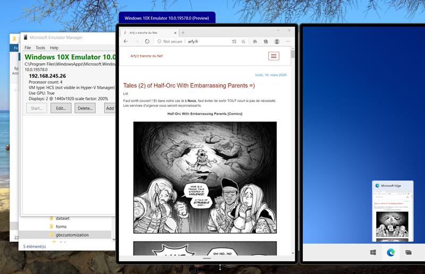This screenshot has width=425, height=274.
Task: Select the gbccustomization folder in File Explorer
Action: 72,235
